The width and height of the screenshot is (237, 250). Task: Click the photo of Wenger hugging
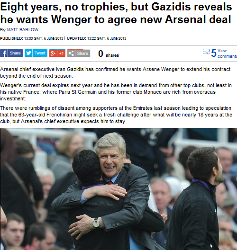click(118, 189)
